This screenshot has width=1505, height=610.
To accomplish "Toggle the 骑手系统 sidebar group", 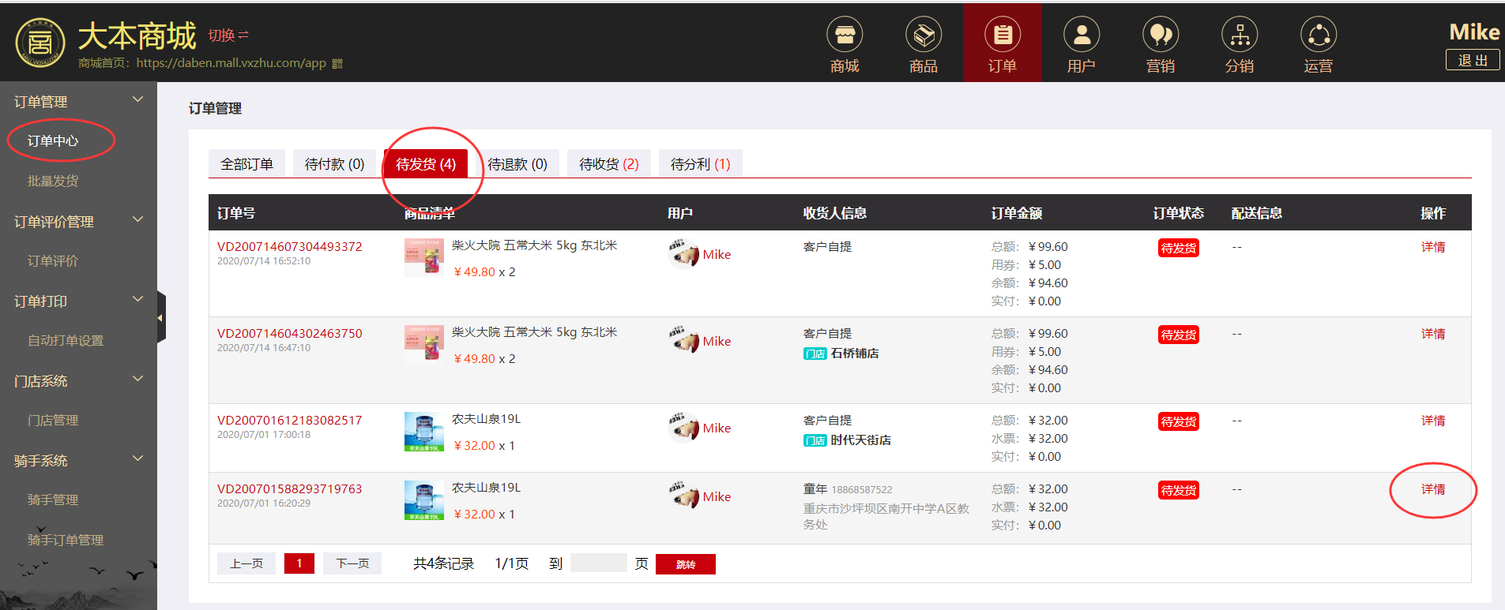I will tap(138, 459).
